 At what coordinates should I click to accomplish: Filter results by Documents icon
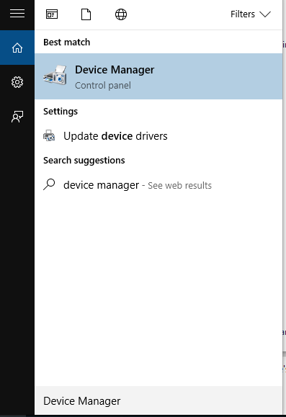click(x=86, y=14)
